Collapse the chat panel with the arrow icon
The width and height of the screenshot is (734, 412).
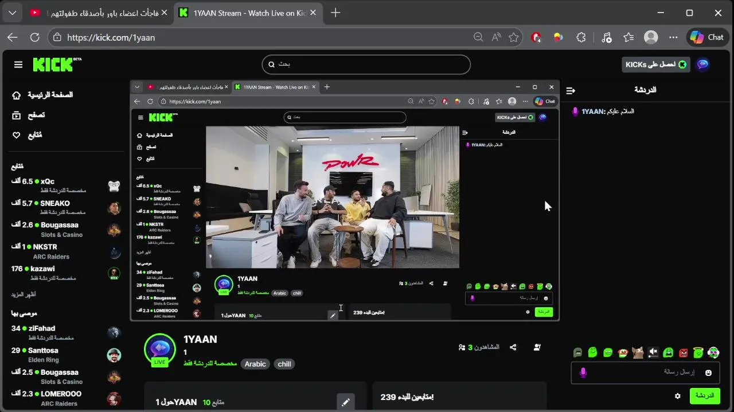click(571, 90)
